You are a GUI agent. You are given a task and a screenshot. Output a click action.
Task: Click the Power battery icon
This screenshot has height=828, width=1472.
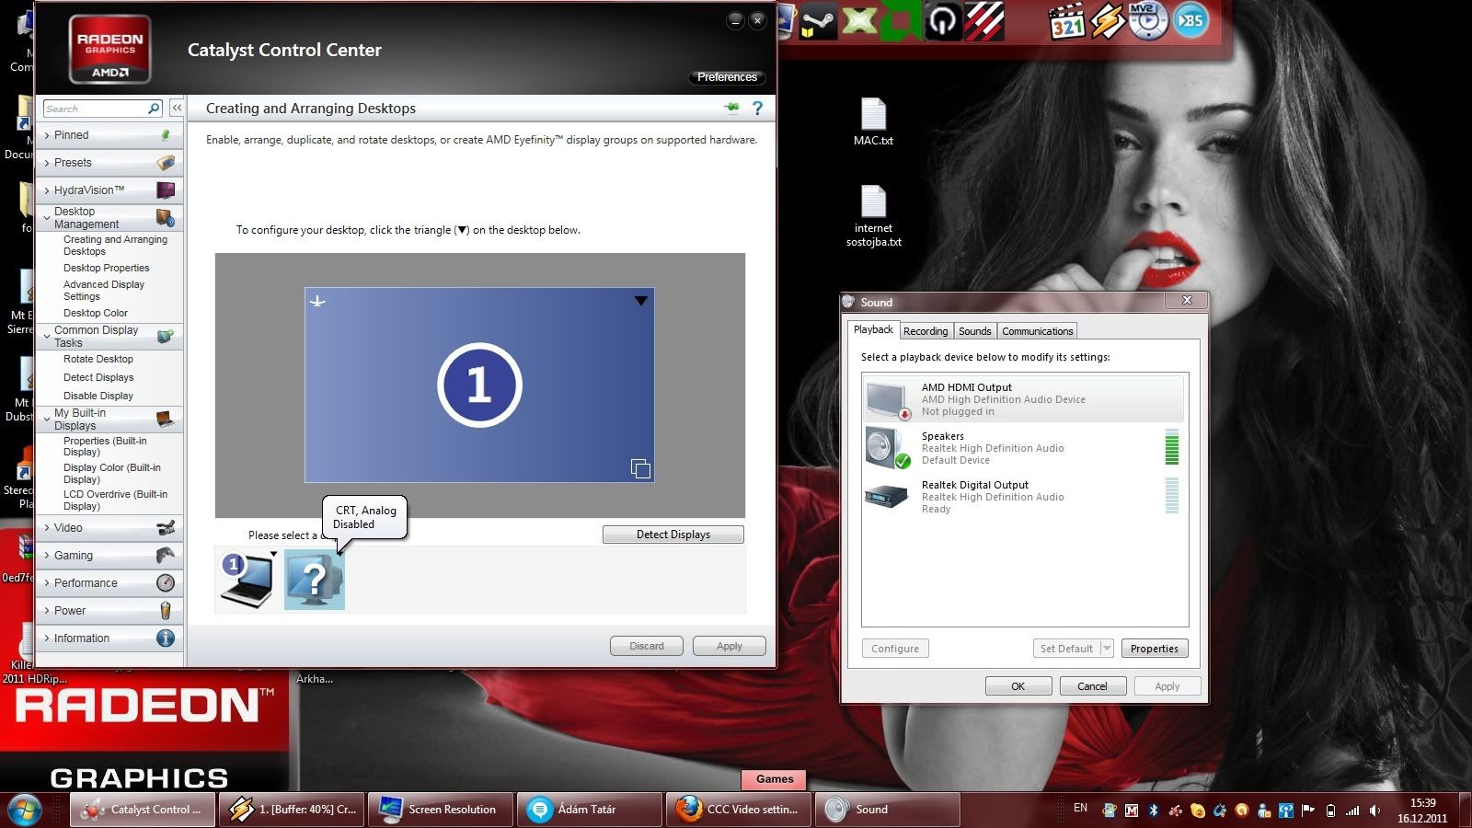[166, 611]
